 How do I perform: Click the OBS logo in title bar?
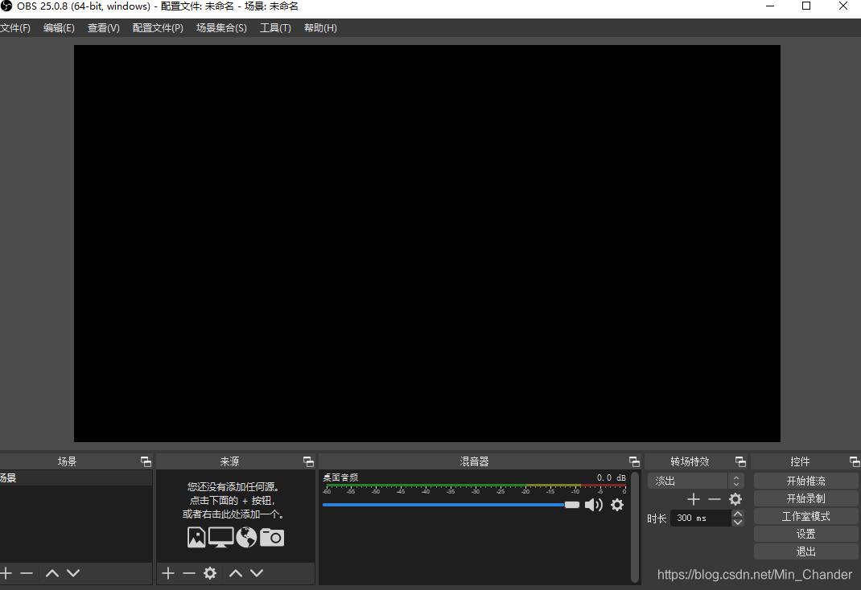(x=6, y=6)
